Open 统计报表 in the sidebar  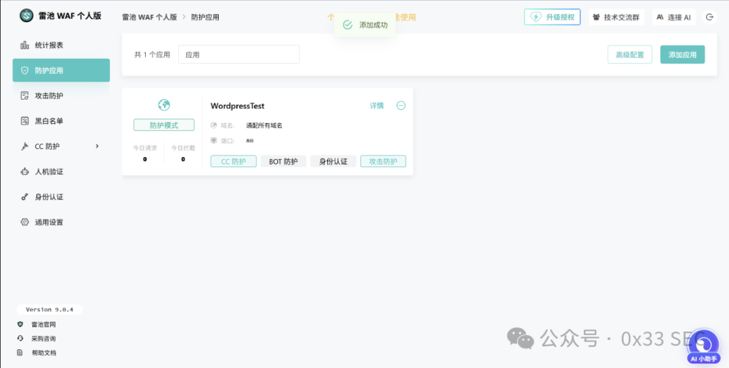point(61,45)
